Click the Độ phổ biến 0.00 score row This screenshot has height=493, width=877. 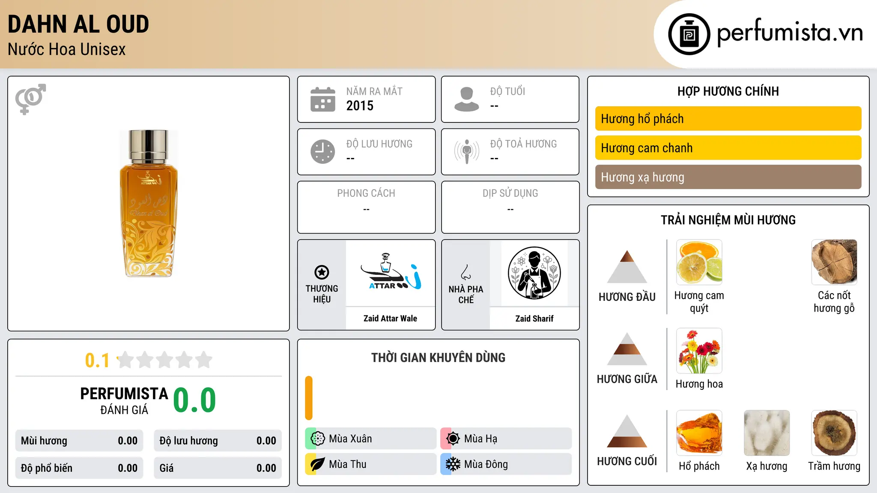(79, 468)
